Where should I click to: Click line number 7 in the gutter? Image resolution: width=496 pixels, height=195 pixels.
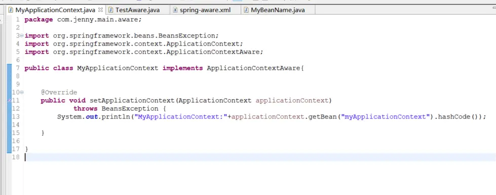pyautogui.click(x=18, y=68)
